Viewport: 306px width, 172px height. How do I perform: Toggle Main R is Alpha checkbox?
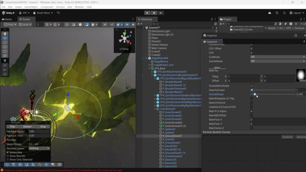click(x=252, y=111)
